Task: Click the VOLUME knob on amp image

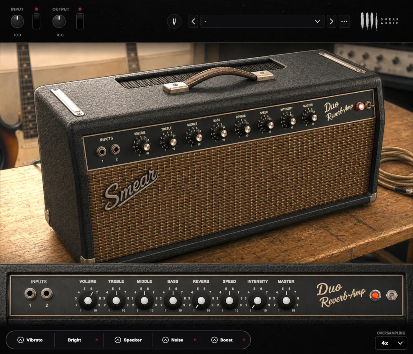Action: [145, 146]
